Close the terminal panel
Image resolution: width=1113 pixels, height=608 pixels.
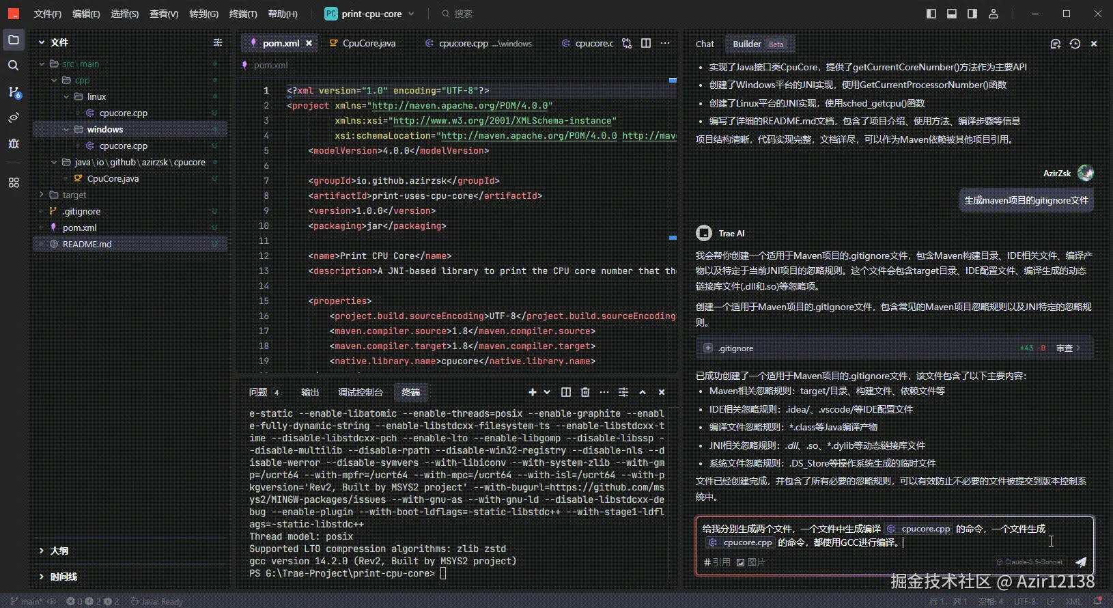662,392
